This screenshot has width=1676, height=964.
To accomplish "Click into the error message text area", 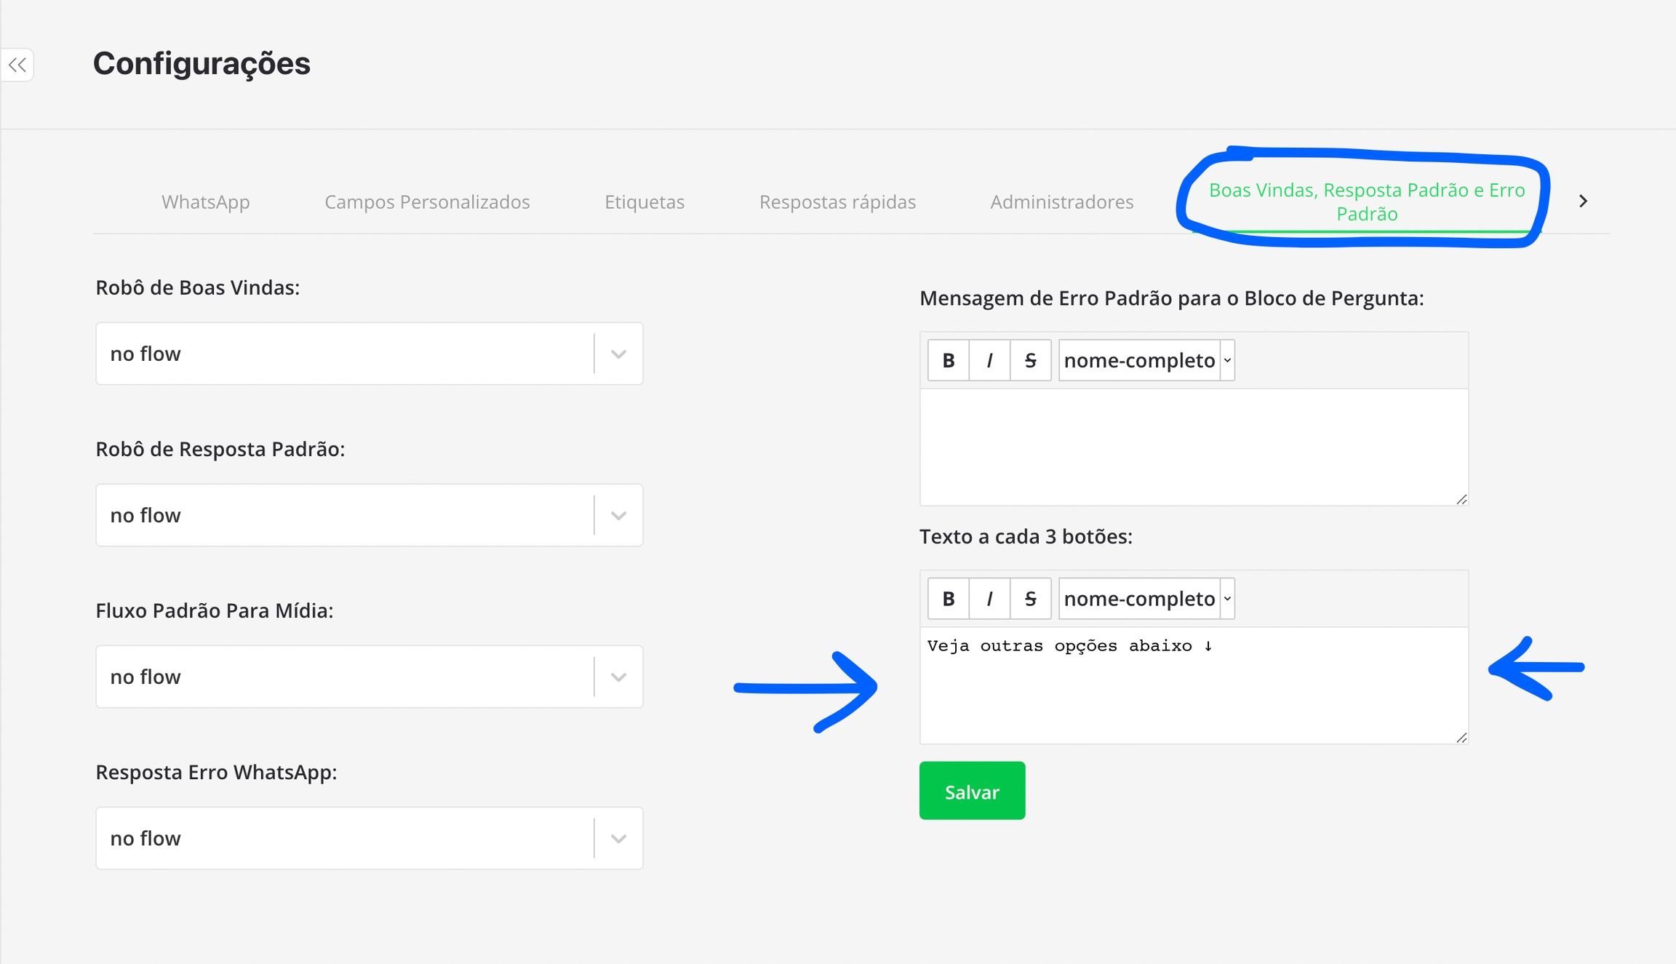I will [x=1193, y=447].
